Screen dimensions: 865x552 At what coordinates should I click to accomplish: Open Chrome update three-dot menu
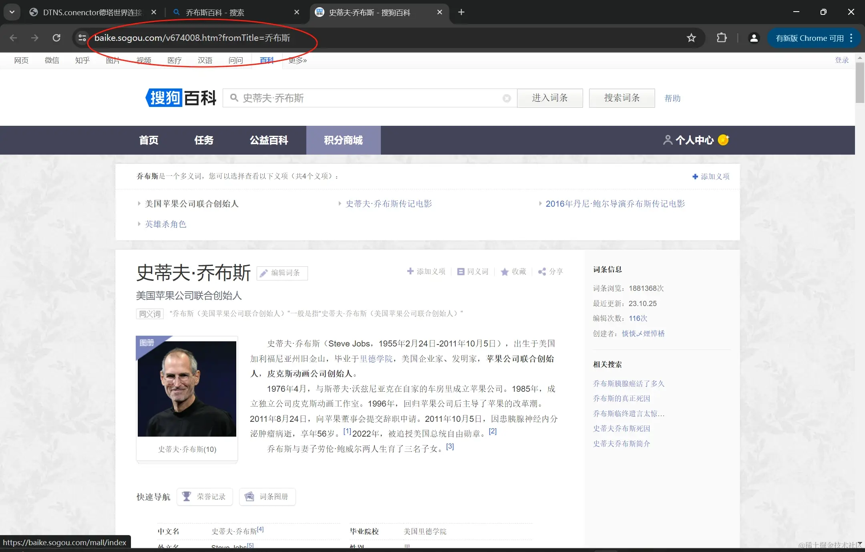(851, 38)
